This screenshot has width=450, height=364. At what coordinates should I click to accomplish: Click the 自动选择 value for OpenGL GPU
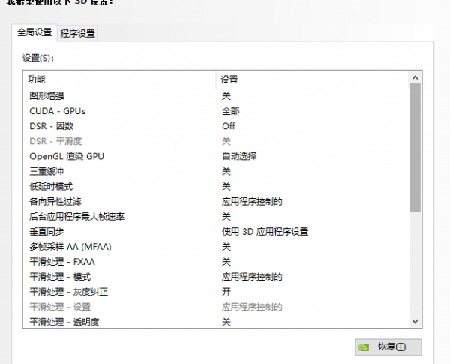(239, 156)
